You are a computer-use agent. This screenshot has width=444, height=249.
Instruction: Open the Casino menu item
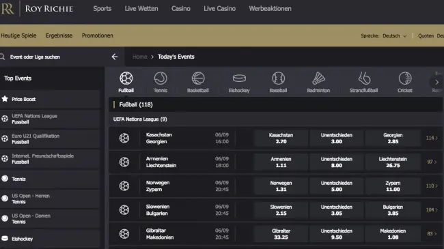(x=180, y=9)
